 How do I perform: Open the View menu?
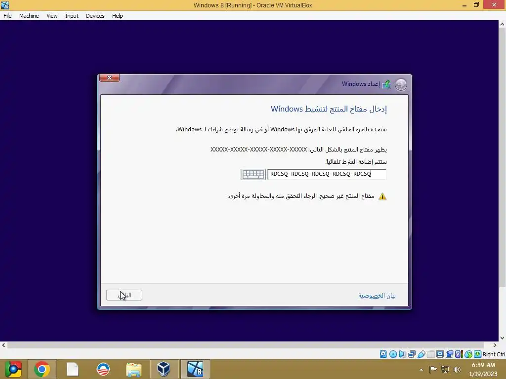pyautogui.click(x=52, y=16)
